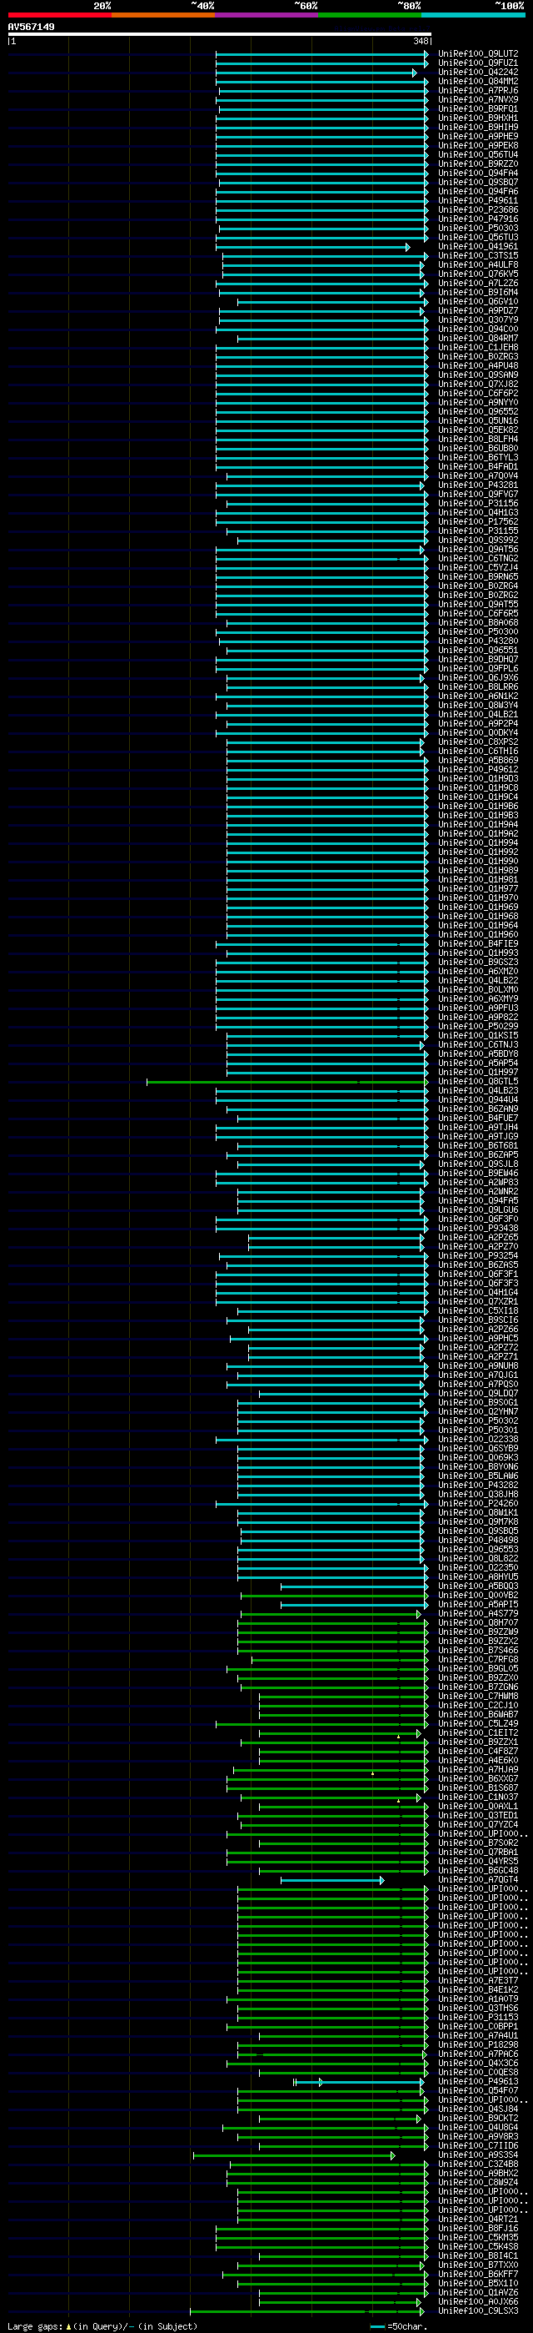Click the red 20% identity legend segment
The width and height of the screenshot is (533, 2333).
(60, 14)
